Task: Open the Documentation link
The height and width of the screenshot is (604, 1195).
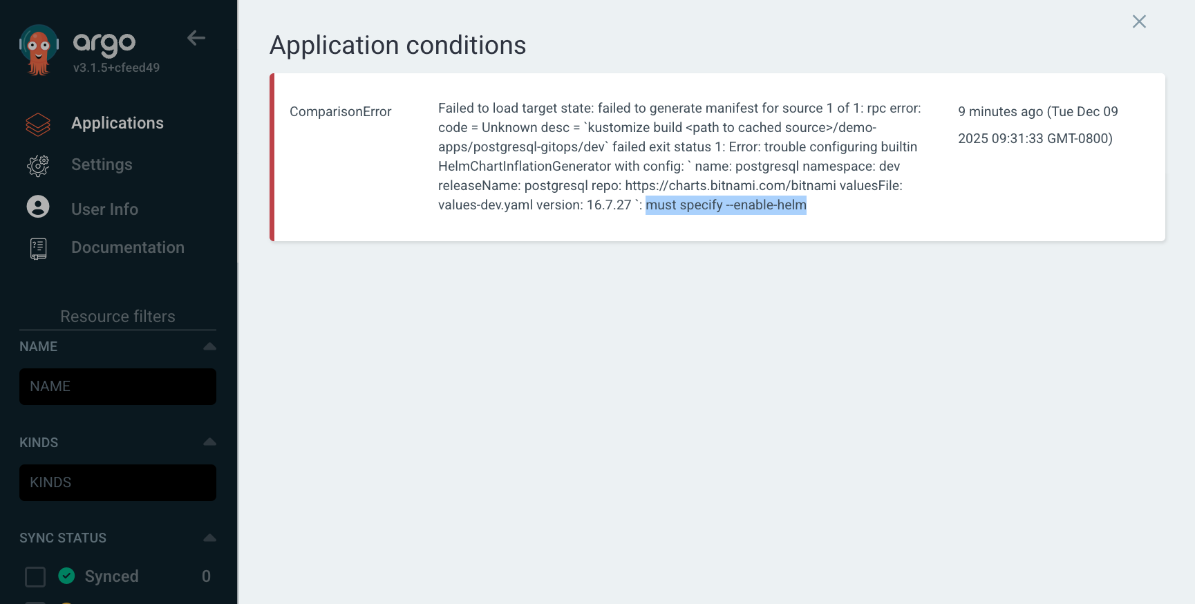Action: tap(128, 247)
